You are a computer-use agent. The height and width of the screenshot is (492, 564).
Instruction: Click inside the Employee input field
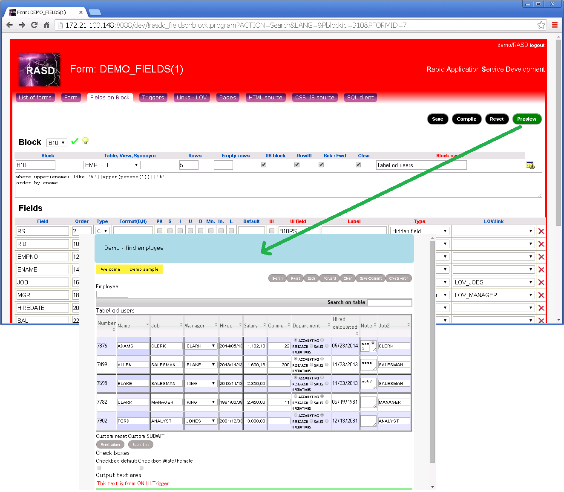(112, 294)
